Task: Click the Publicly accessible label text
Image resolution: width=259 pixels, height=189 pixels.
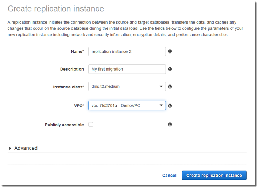Action: coord(64,125)
